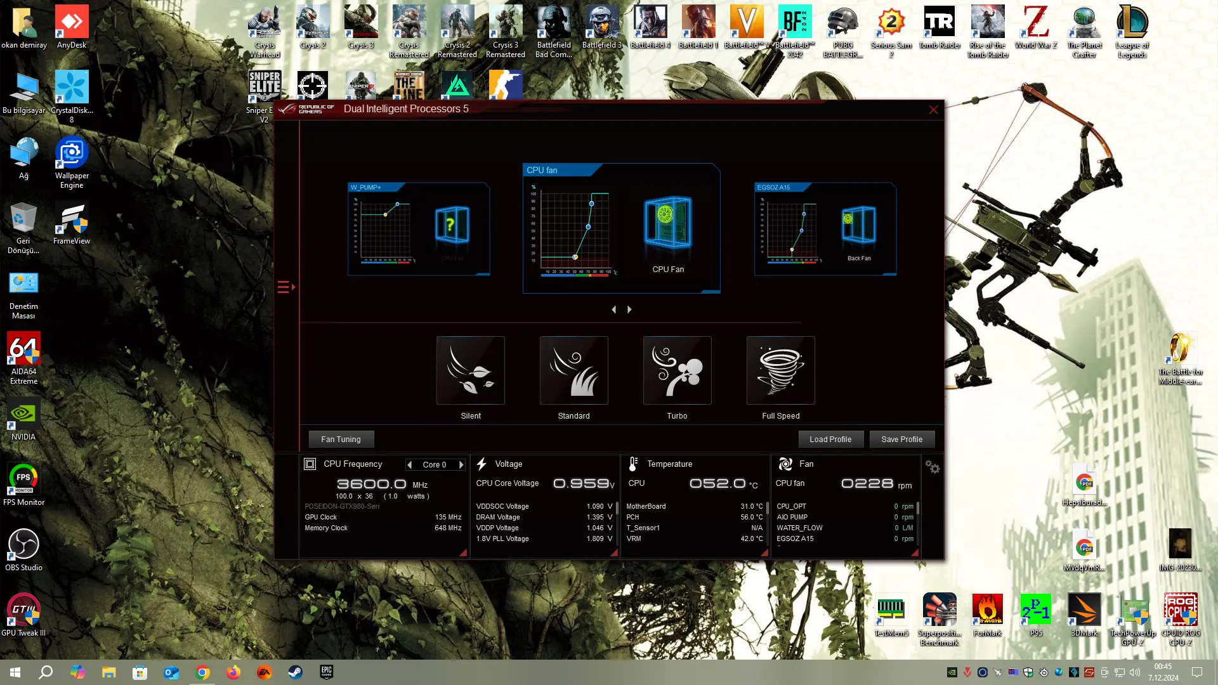Open Epic Games Launcher from taskbar
The image size is (1218, 685).
(326, 672)
